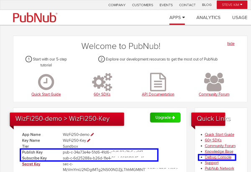
Task: Open the CUSTOMERS menu item
Action: (143, 5)
